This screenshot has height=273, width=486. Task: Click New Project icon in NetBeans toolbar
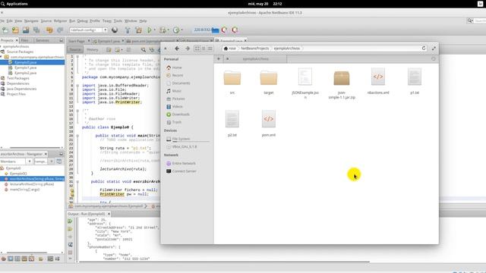(x=15, y=30)
